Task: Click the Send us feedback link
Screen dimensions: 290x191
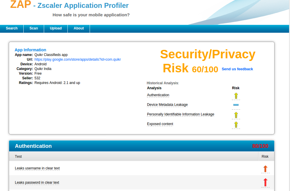Action: pos(237,69)
